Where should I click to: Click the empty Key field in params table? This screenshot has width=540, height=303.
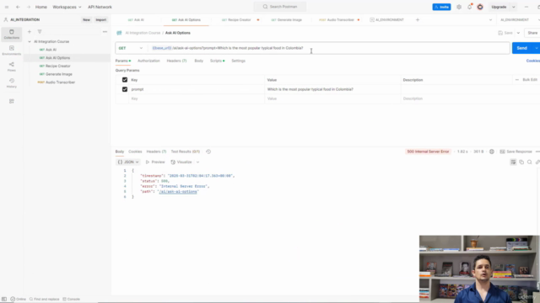[197, 98]
